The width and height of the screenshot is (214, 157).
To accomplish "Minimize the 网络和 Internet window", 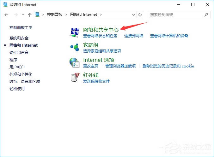I will pos(179,4).
